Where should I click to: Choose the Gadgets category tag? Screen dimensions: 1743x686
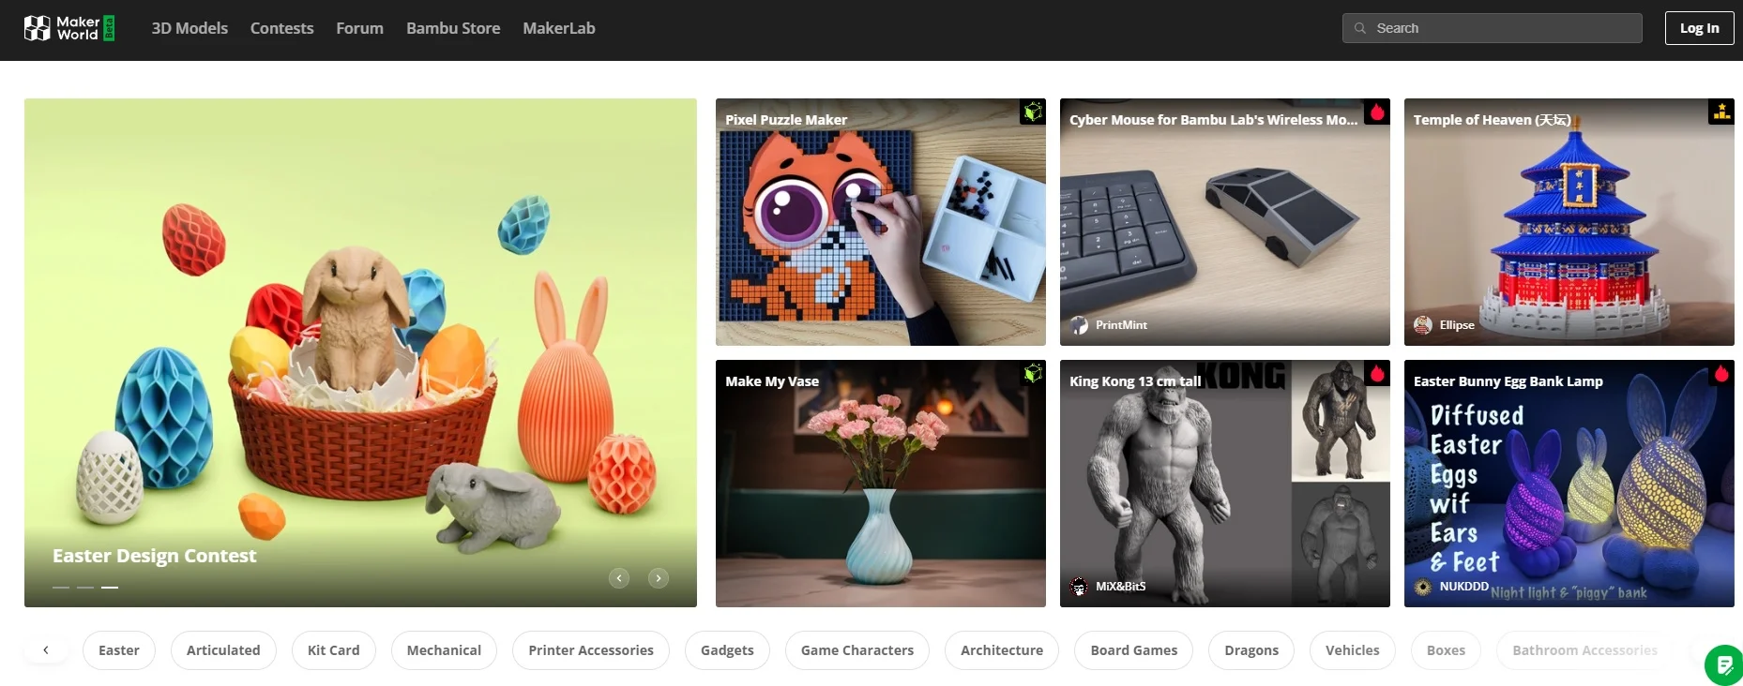(x=727, y=650)
